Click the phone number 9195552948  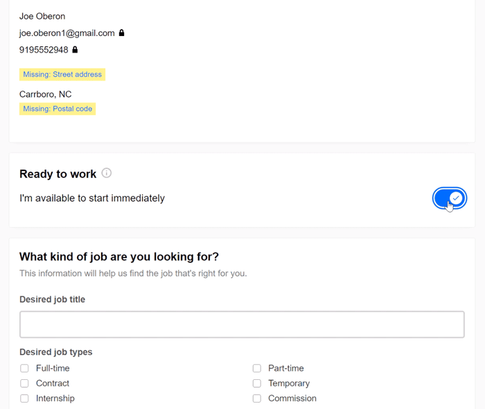click(44, 50)
